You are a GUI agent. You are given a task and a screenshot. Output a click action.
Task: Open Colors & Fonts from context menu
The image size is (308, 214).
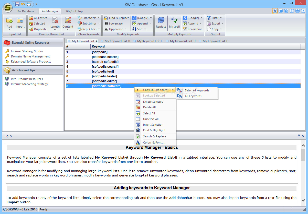[x=155, y=142]
